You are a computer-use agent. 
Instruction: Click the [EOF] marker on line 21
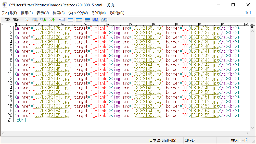click(x=20, y=120)
